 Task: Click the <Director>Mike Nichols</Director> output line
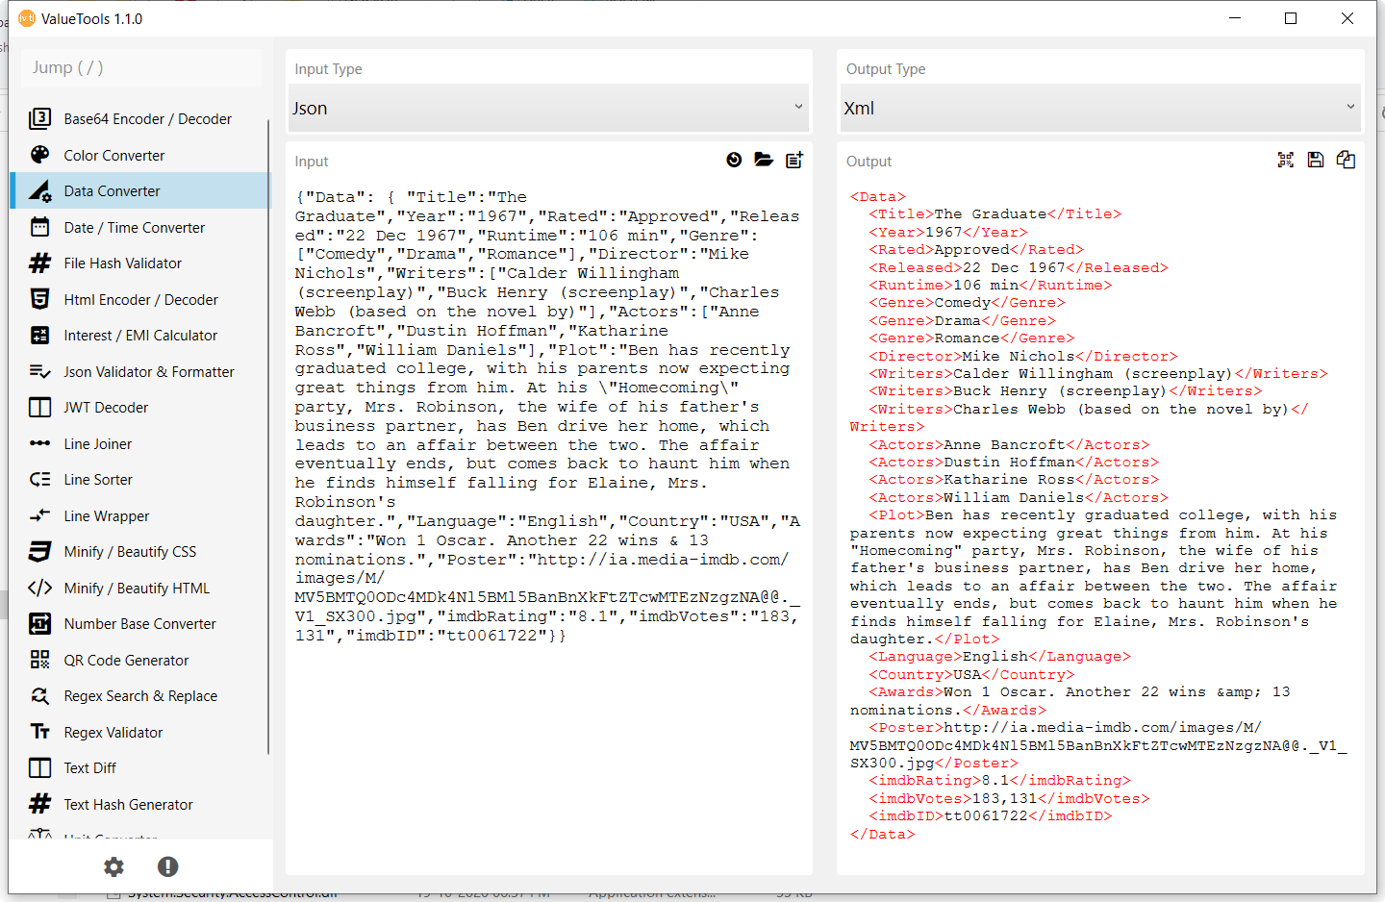tap(1023, 357)
